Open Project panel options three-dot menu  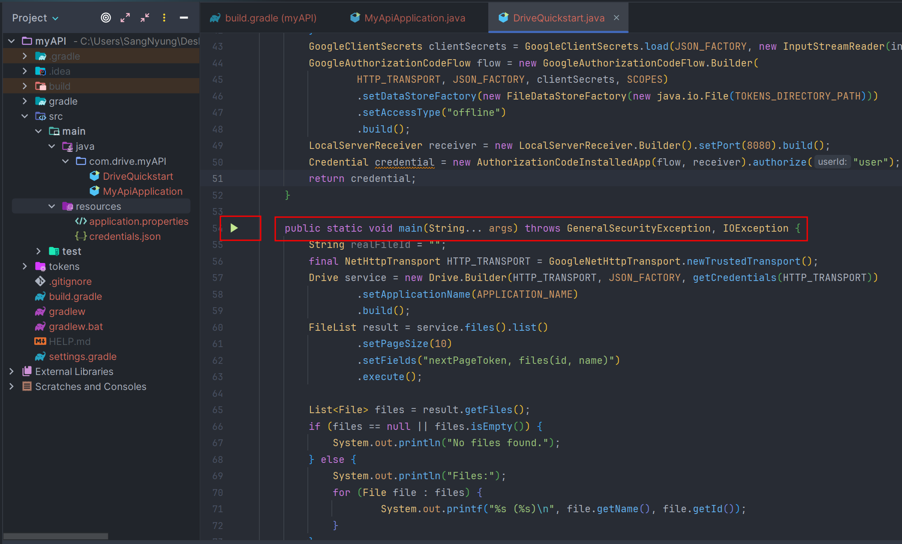point(164,18)
